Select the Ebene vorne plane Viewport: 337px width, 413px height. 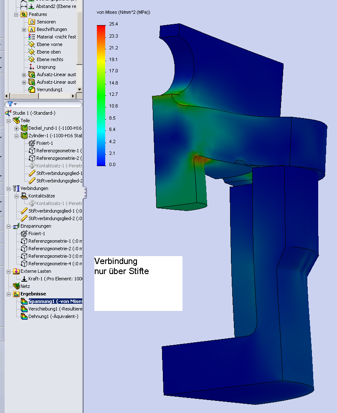pos(49,44)
